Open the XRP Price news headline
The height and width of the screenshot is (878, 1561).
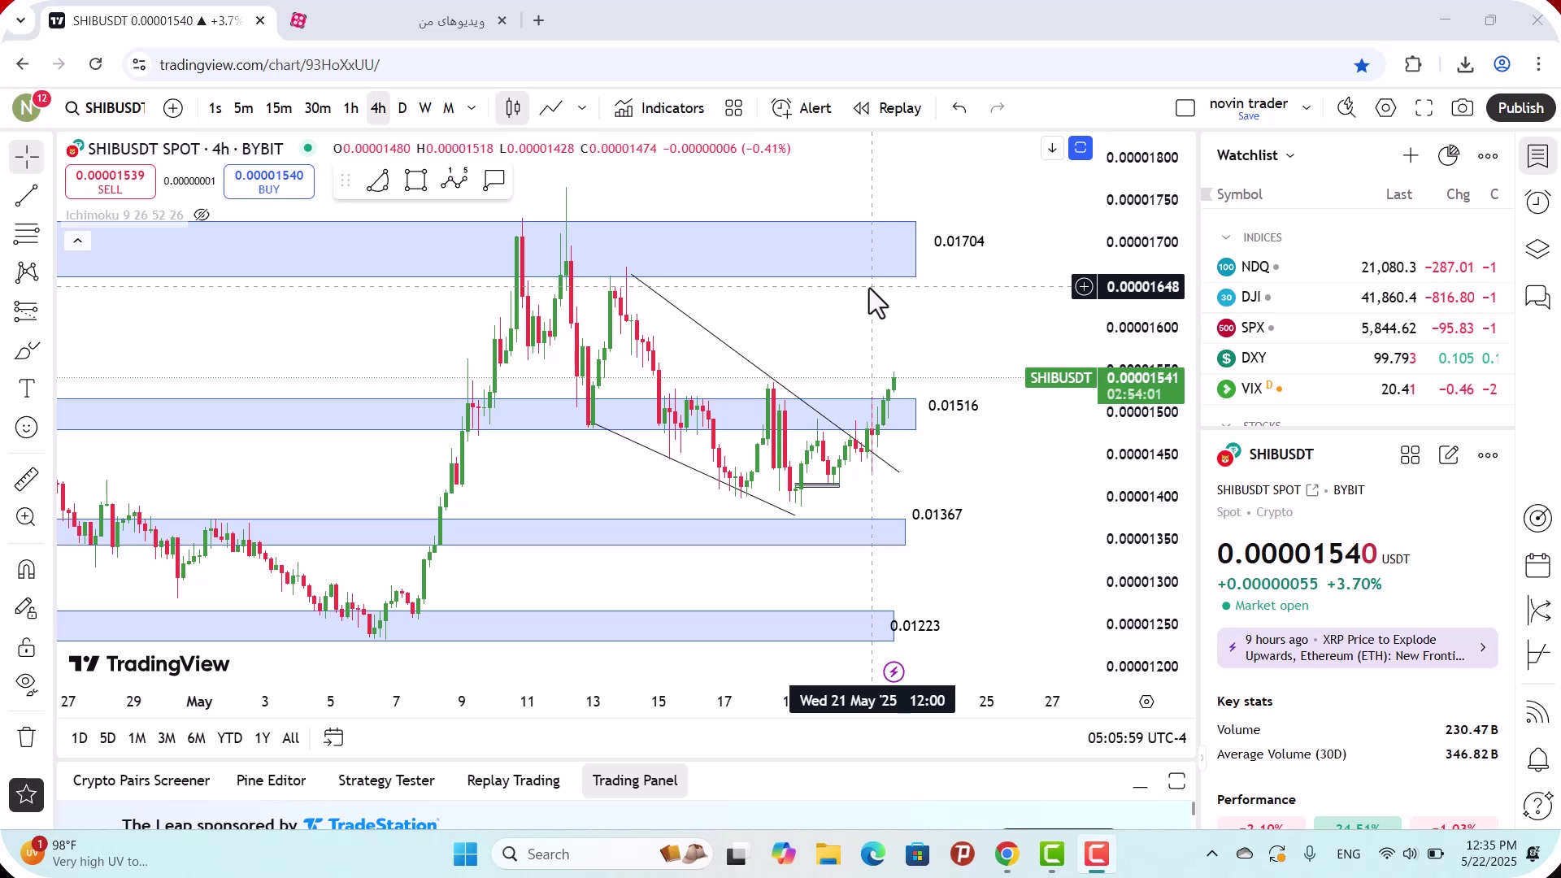(x=1357, y=648)
